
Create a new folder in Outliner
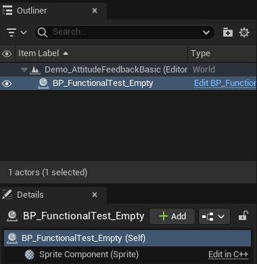pos(228,32)
